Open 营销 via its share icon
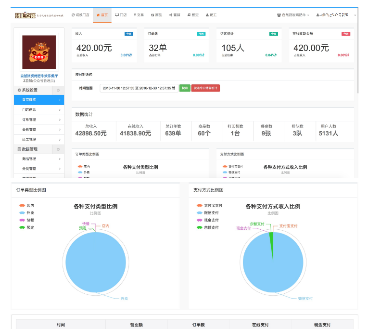The height and width of the screenshot is (329, 368). (x=171, y=15)
